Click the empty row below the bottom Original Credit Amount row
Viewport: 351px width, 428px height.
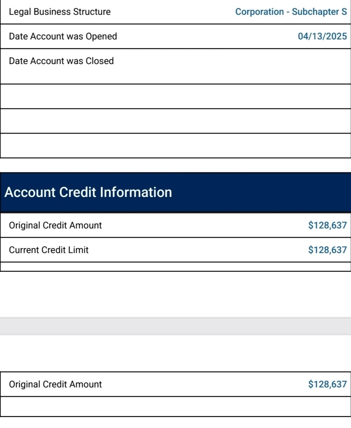(175, 406)
